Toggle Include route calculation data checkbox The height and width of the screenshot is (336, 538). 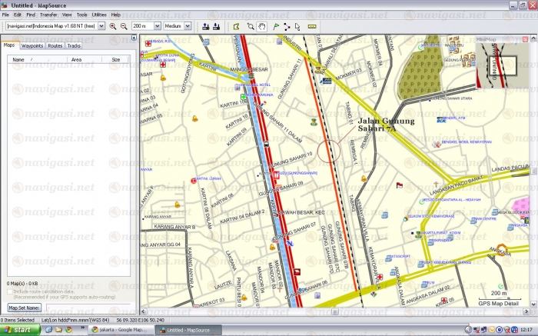9,291
